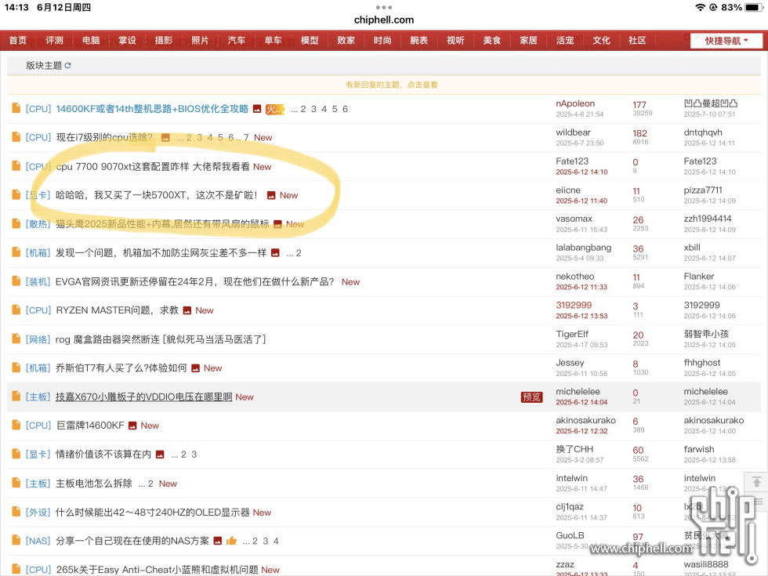Click New marker on 主板电池怎么拆除 thread
Viewport: 768px width, 576px height.
pyautogui.click(x=168, y=484)
